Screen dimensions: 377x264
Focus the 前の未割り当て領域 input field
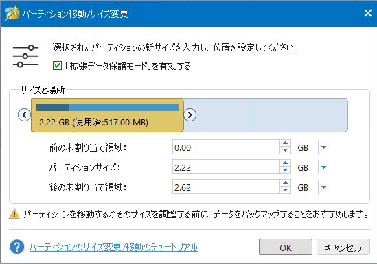[226, 147]
